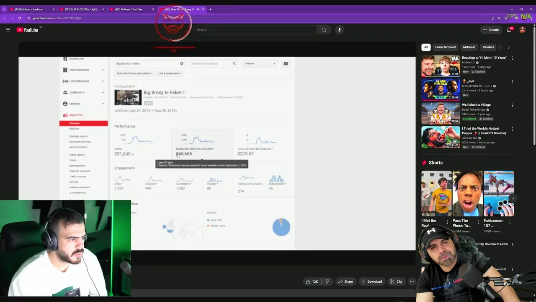This screenshot has height=302, width=536.
Task: Select the Related filter chip
Action: coord(488,47)
